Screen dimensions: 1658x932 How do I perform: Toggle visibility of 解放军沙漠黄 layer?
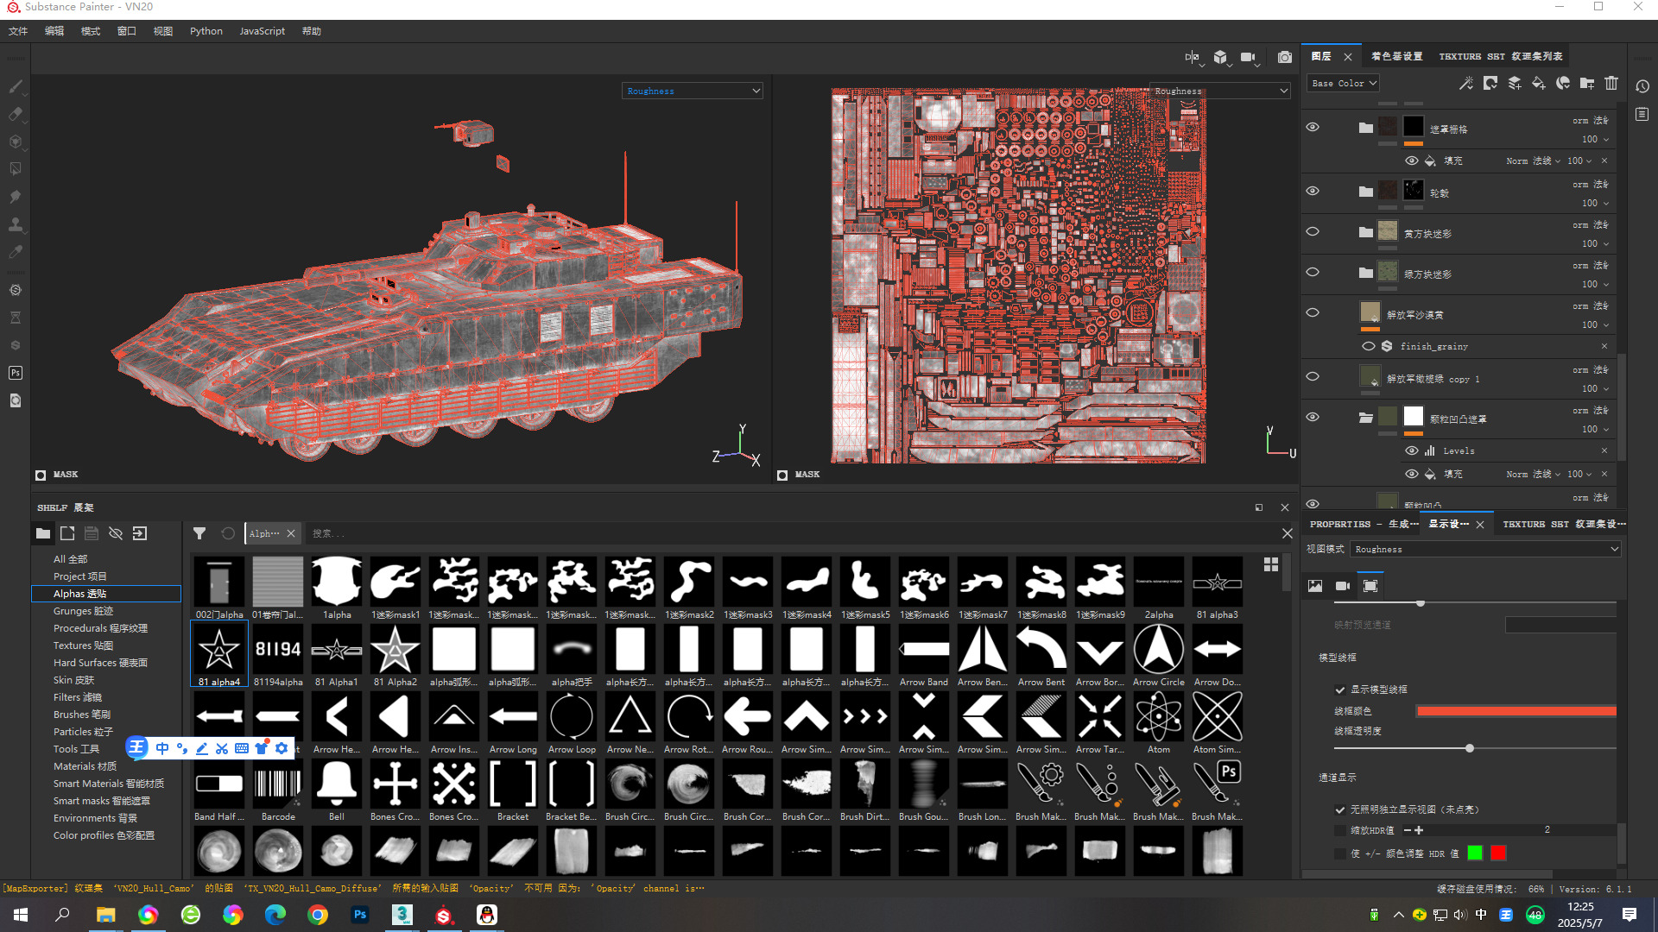click(1313, 313)
